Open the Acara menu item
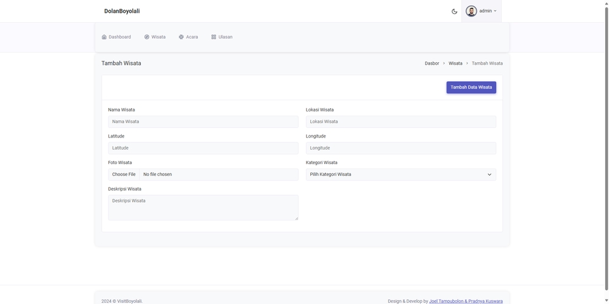The height and width of the screenshot is (304, 609). [188, 37]
